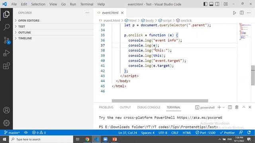This screenshot has height=143, width=255.
Task: Open the Extensions view icon
Action: (x=6, y=66)
